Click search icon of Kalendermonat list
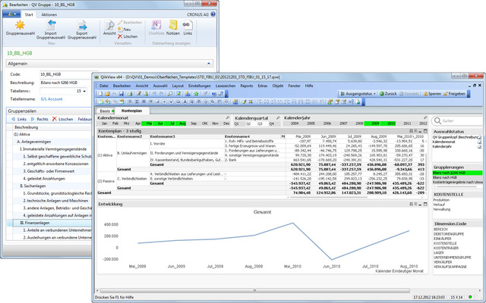The width and height of the screenshot is (486, 303). click(x=228, y=118)
